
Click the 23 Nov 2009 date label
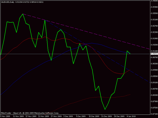43,116
